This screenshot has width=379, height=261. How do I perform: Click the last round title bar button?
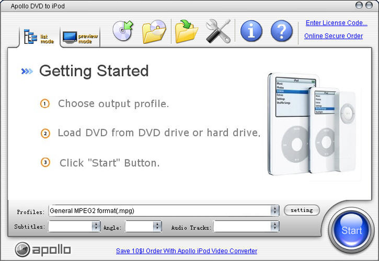pyautogui.click(x=369, y=5)
